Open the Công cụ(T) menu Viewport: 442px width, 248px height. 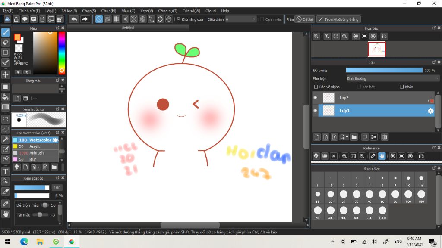167,11
